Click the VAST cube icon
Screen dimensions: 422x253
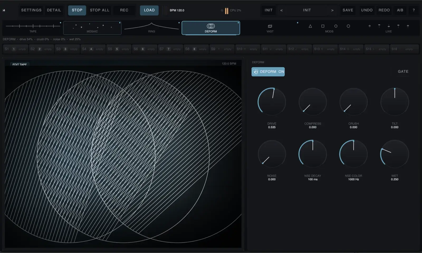click(270, 26)
